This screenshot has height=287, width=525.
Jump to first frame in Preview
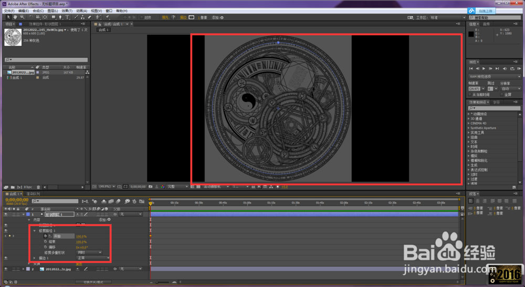coord(471,69)
